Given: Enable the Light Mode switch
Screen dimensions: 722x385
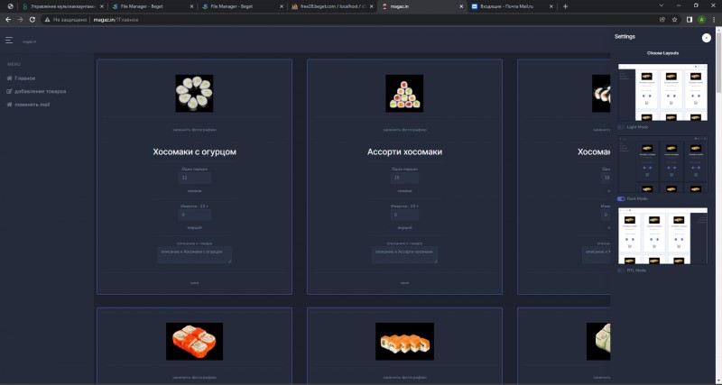Looking at the screenshot, I should (x=621, y=127).
